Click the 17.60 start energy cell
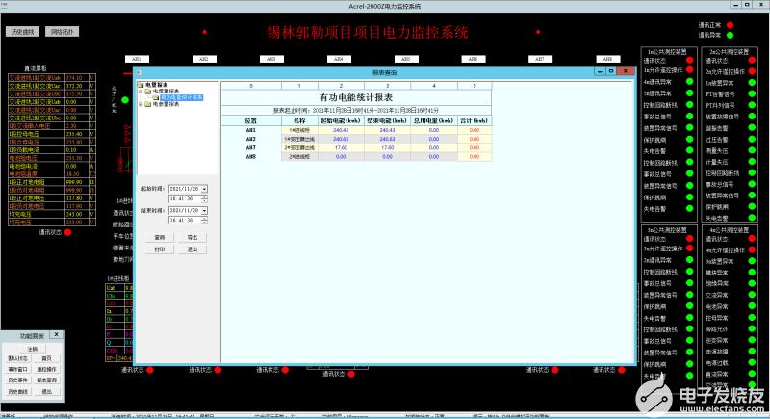 click(341, 147)
